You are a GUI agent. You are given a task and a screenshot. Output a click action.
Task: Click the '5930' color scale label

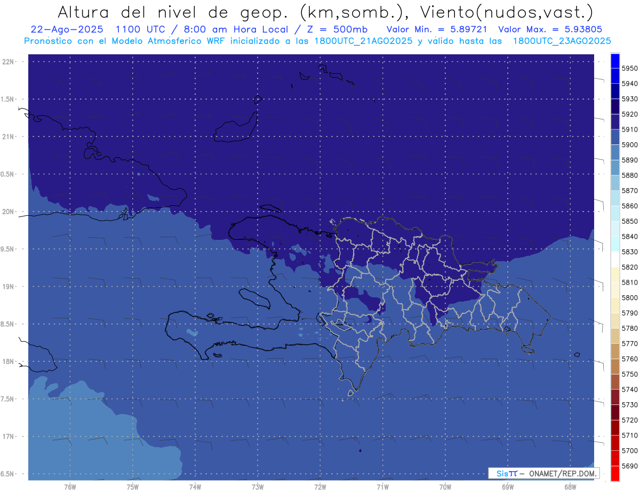pyautogui.click(x=629, y=99)
